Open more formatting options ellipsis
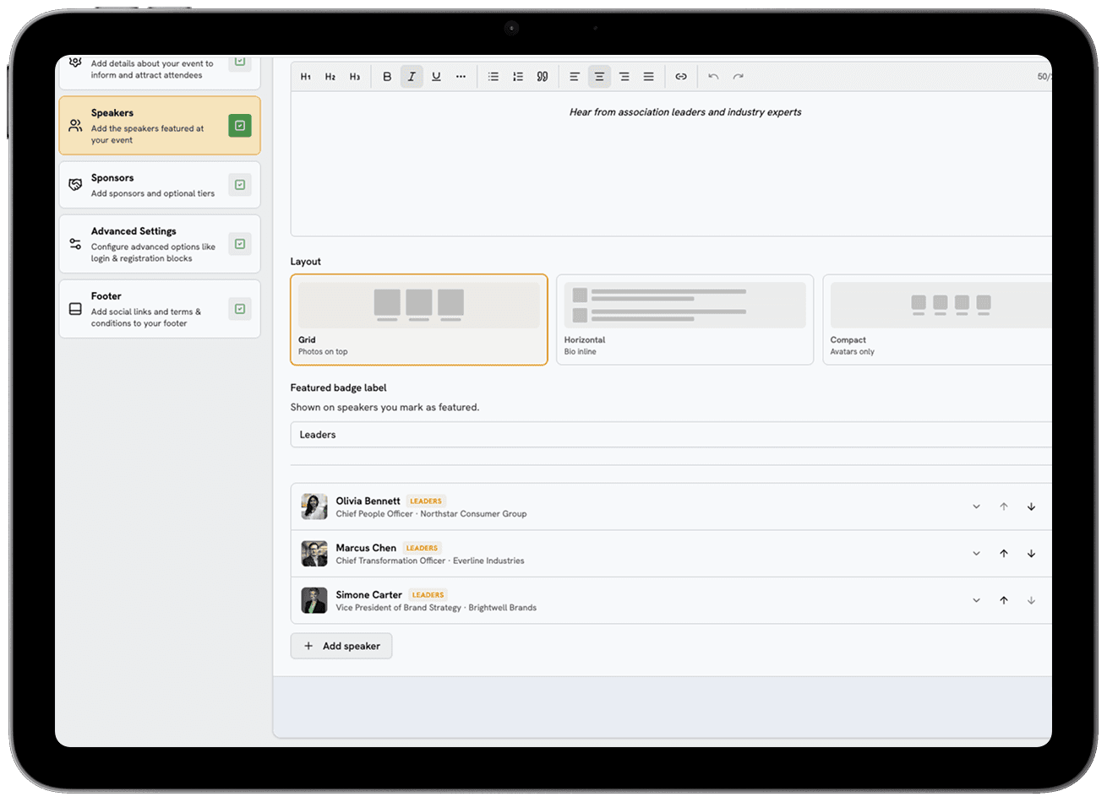 tap(461, 77)
